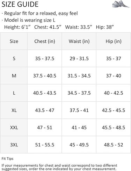Click the 48.5 - 52 hip cell
This screenshot has height=171, width=131.
click(114, 145)
